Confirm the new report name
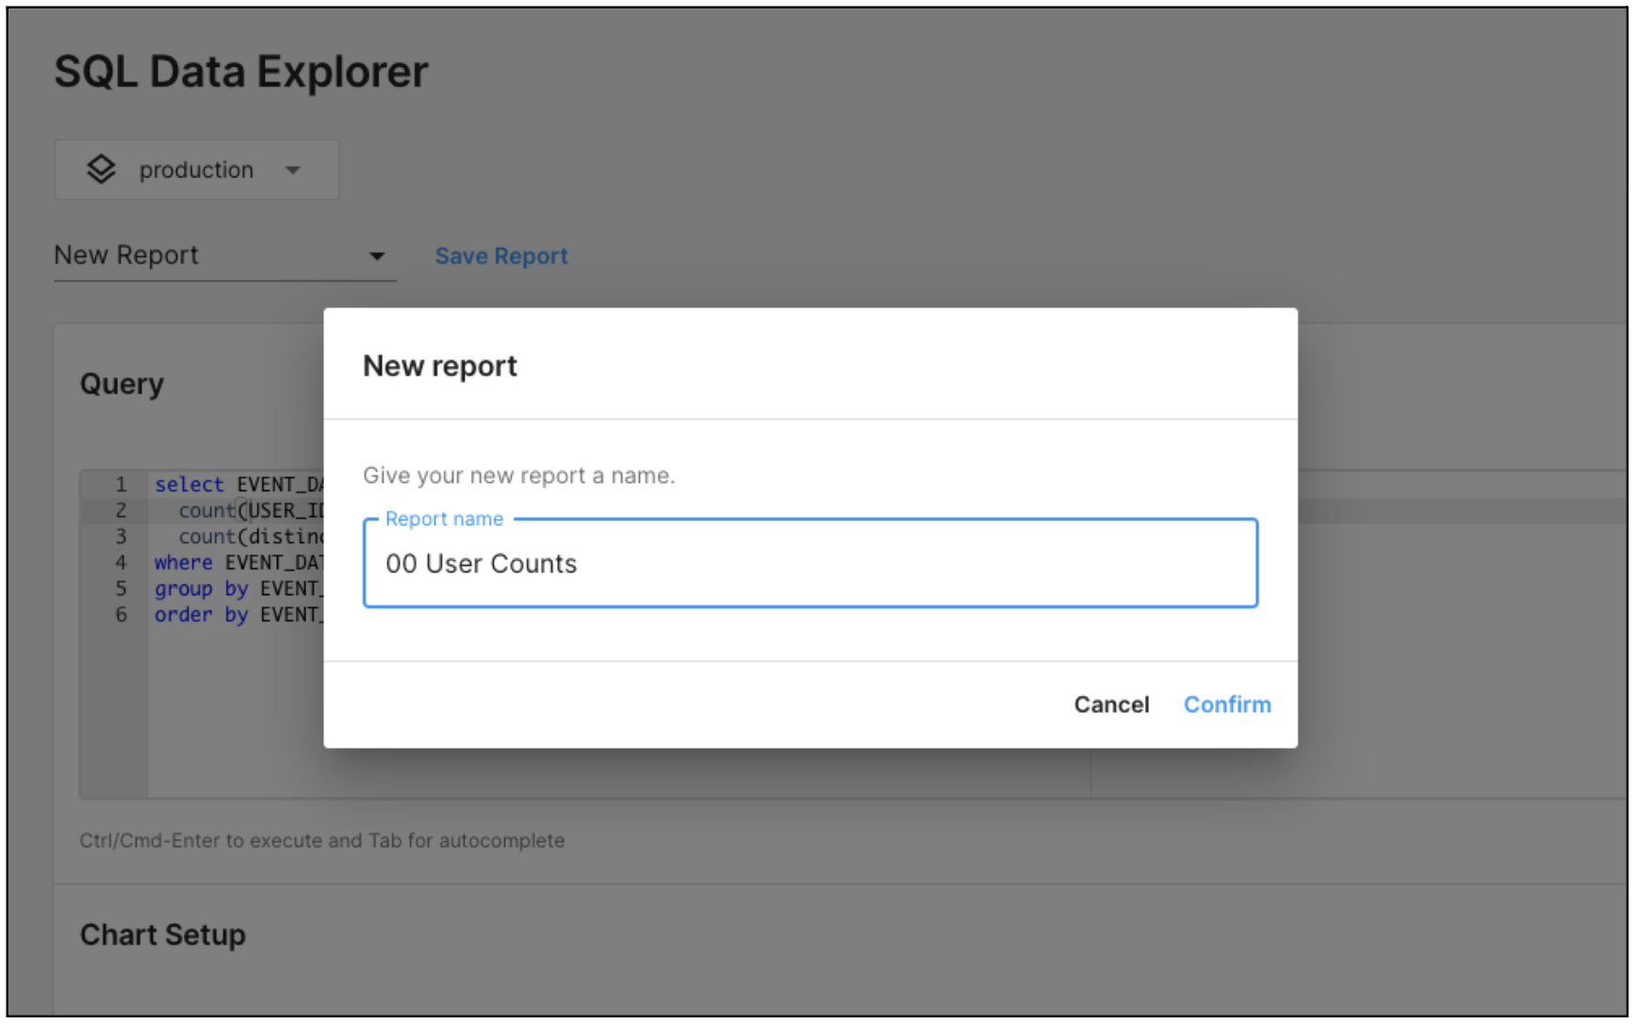This screenshot has width=1638, height=1024. (x=1227, y=704)
